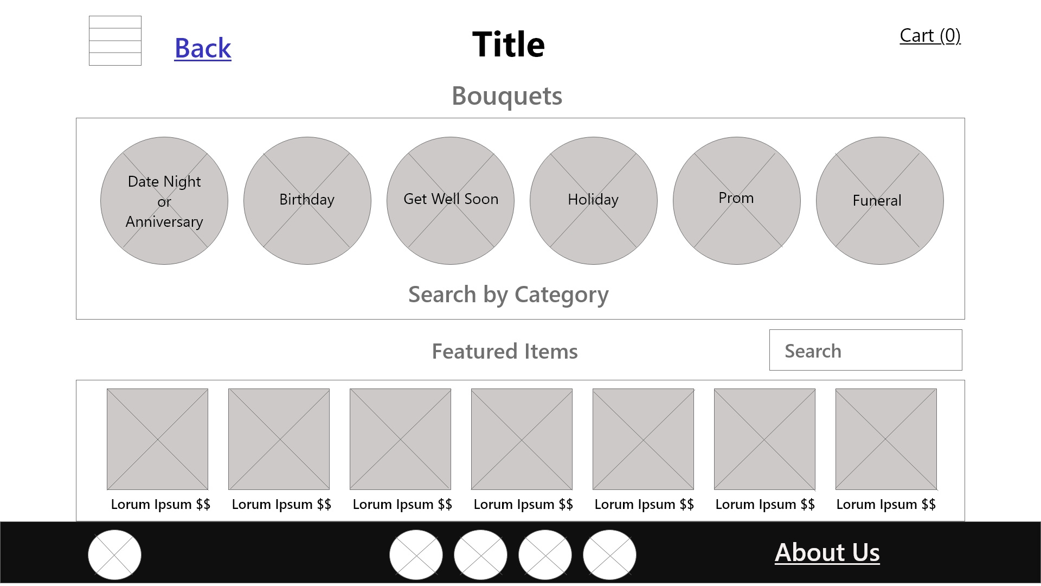Click the second centered footer circle icon
The image size is (1041, 586).
click(480, 555)
